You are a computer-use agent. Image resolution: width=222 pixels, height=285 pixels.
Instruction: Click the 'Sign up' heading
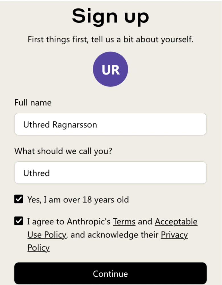point(110,16)
